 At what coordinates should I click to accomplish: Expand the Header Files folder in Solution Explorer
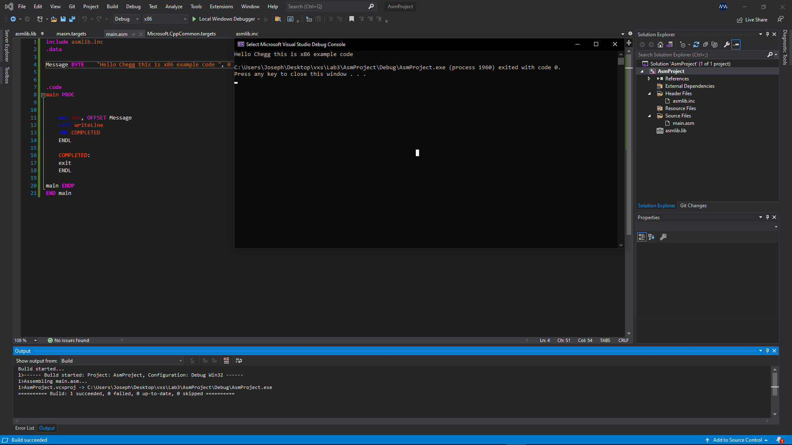650,94
